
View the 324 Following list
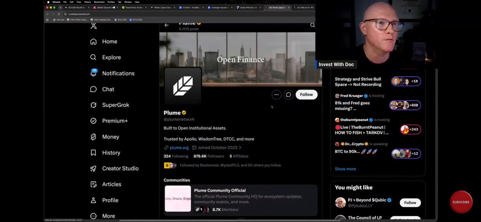pos(176,156)
